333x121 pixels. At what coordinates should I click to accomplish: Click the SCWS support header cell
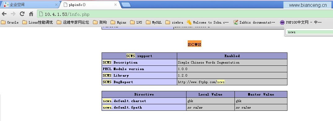[139, 56]
